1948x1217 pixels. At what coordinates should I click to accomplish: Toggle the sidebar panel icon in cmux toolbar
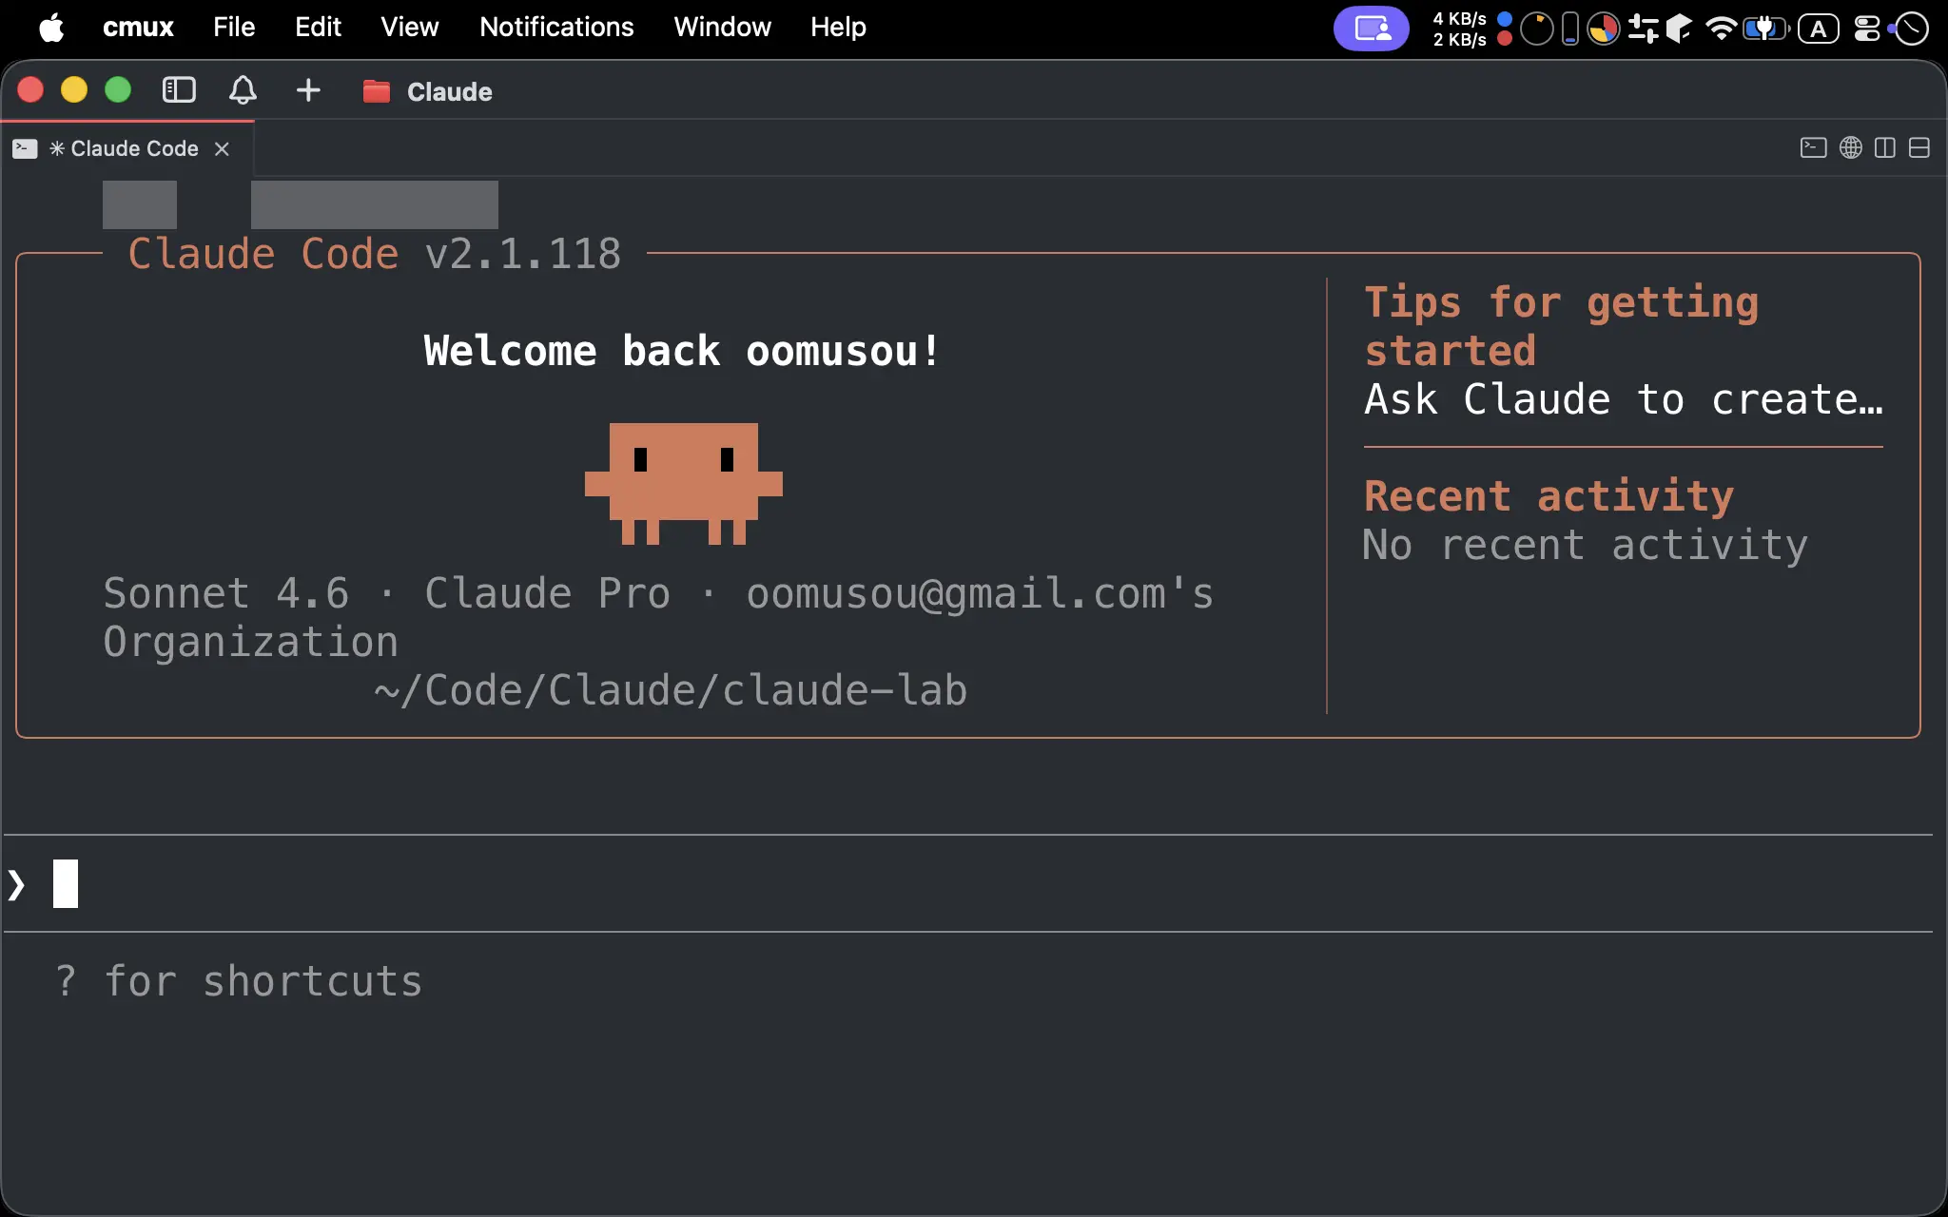pos(179,90)
